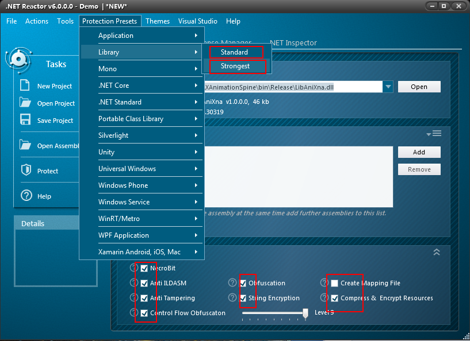Open the assembly path dropdown
Screen dimensions: 470x341
click(388, 86)
